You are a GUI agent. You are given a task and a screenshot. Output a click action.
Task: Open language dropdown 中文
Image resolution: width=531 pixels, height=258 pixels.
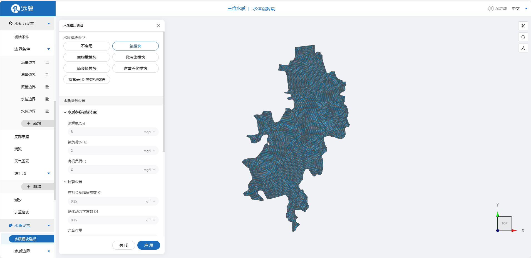[x=520, y=9]
